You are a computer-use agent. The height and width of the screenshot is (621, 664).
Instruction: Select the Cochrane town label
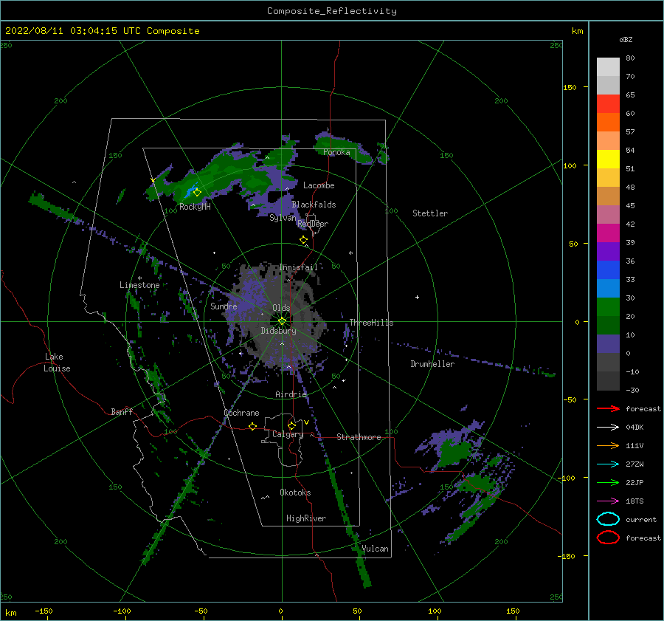[241, 413]
